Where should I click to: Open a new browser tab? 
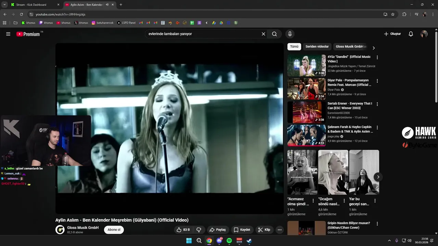(121, 5)
